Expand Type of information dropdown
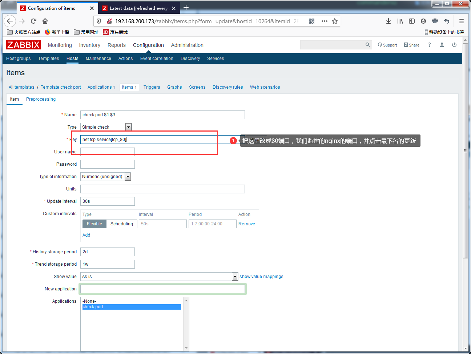 pos(128,177)
